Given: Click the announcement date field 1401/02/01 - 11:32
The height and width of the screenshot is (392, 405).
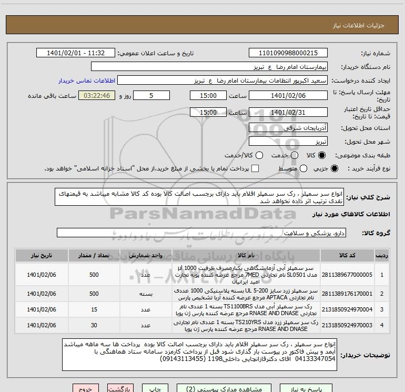Looking at the screenshot, I should (x=76, y=53).
